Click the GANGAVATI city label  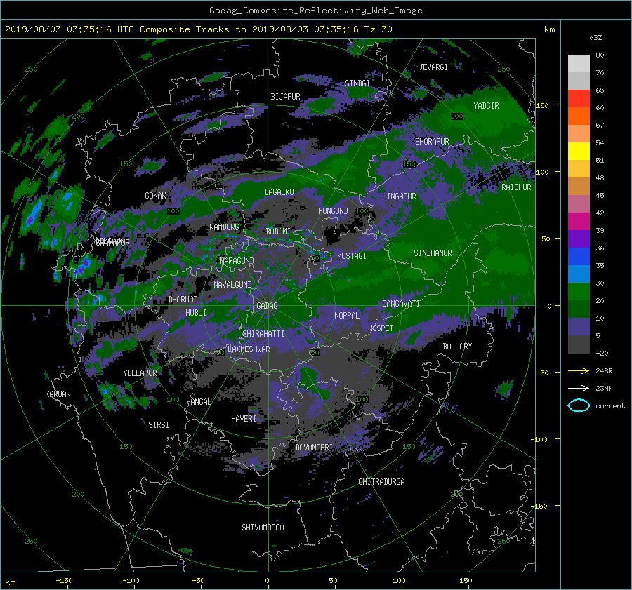(x=401, y=304)
